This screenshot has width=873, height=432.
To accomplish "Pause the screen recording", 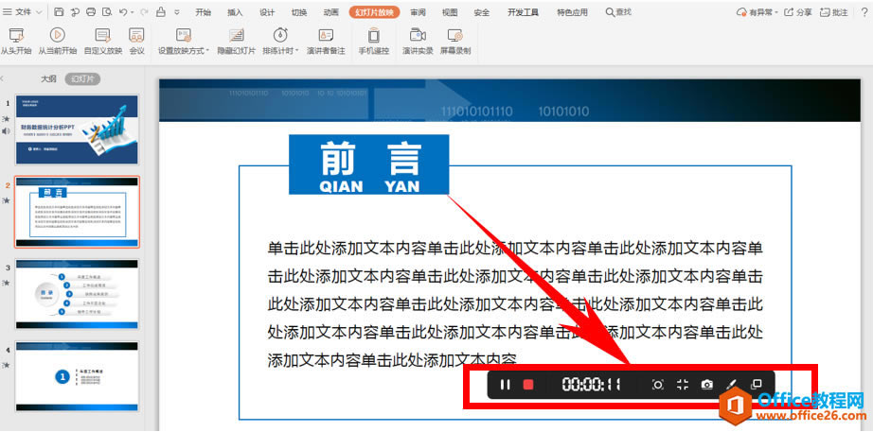I will pyautogui.click(x=505, y=385).
